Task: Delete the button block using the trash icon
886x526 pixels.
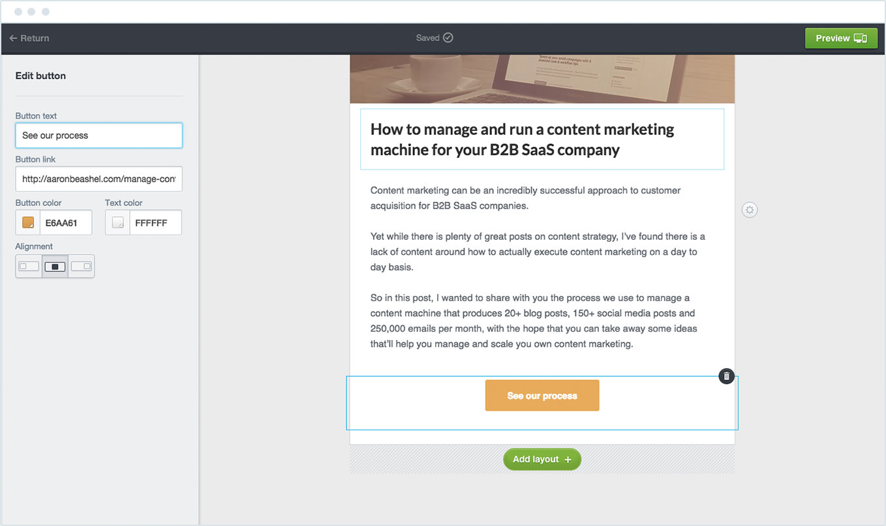Action: (726, 376)
